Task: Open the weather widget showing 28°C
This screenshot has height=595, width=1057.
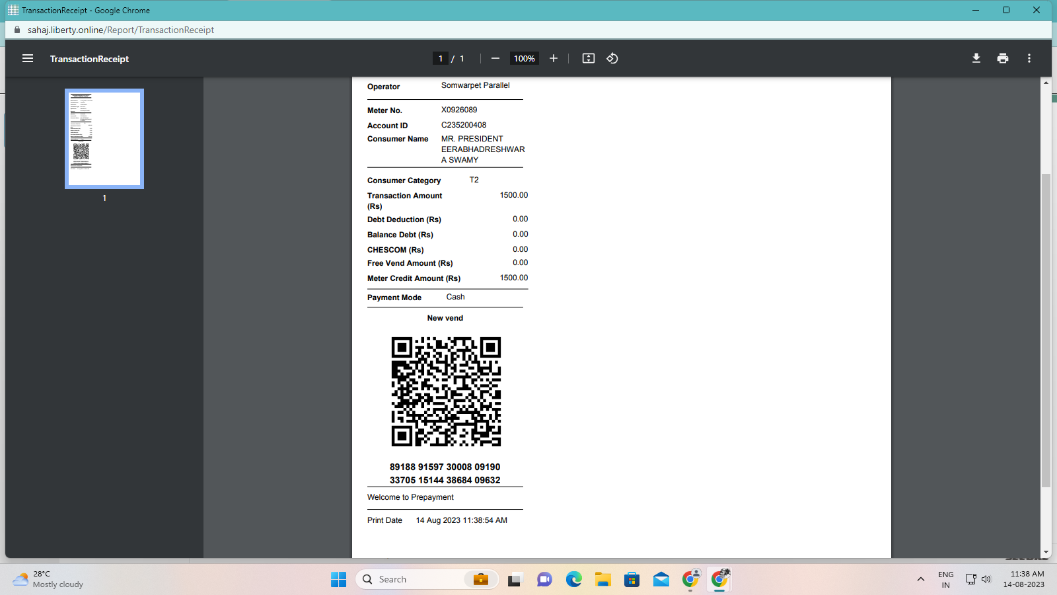Action: 48,579
